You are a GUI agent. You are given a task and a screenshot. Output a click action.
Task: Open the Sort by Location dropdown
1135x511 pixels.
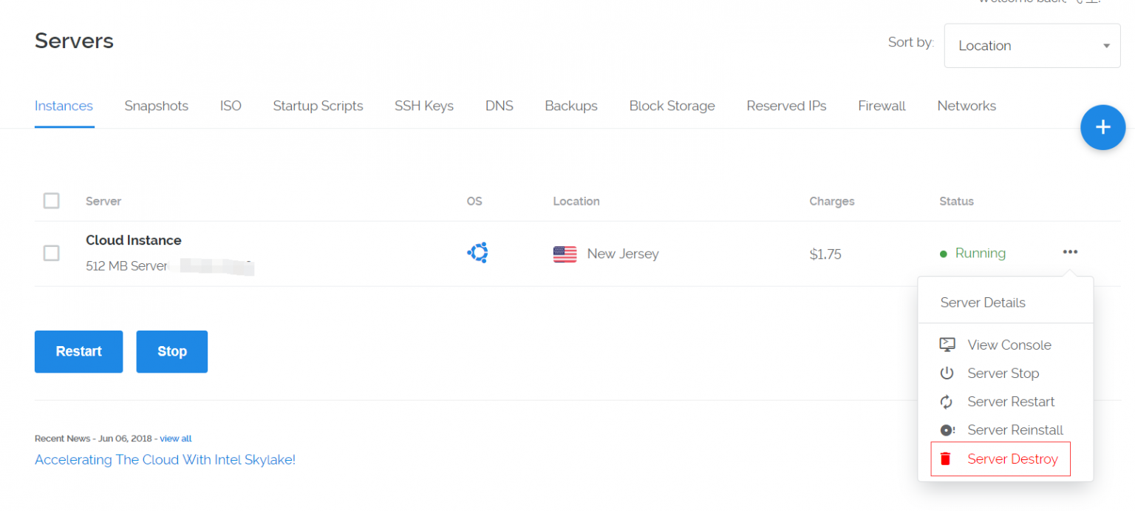pos(1032,46)
